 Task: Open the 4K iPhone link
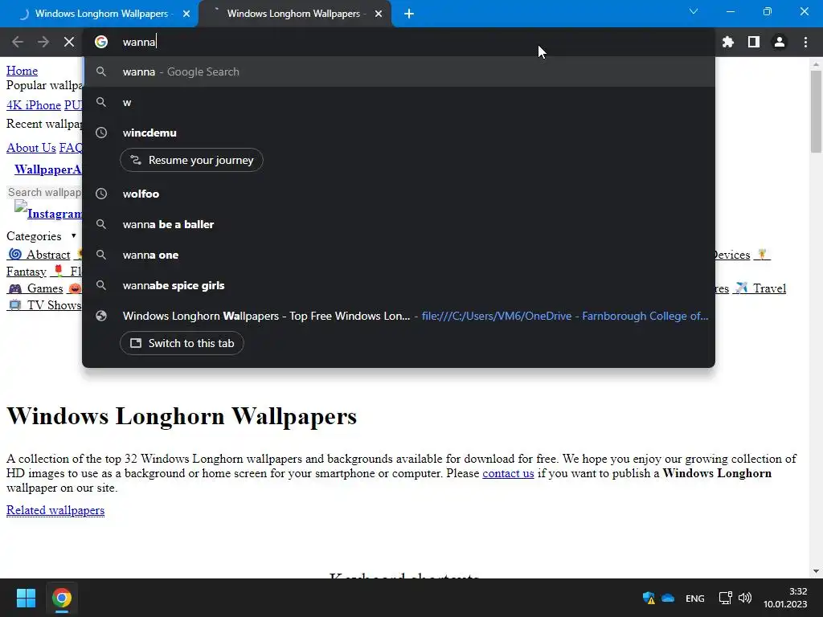click(x=34, y=105)
